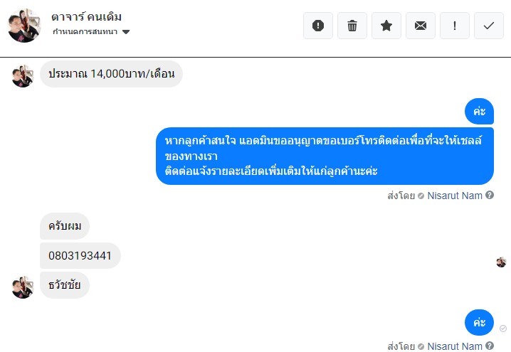Click the delivered checkmark status icon
The width and height of the screenshot is (511, 352).
503,329
